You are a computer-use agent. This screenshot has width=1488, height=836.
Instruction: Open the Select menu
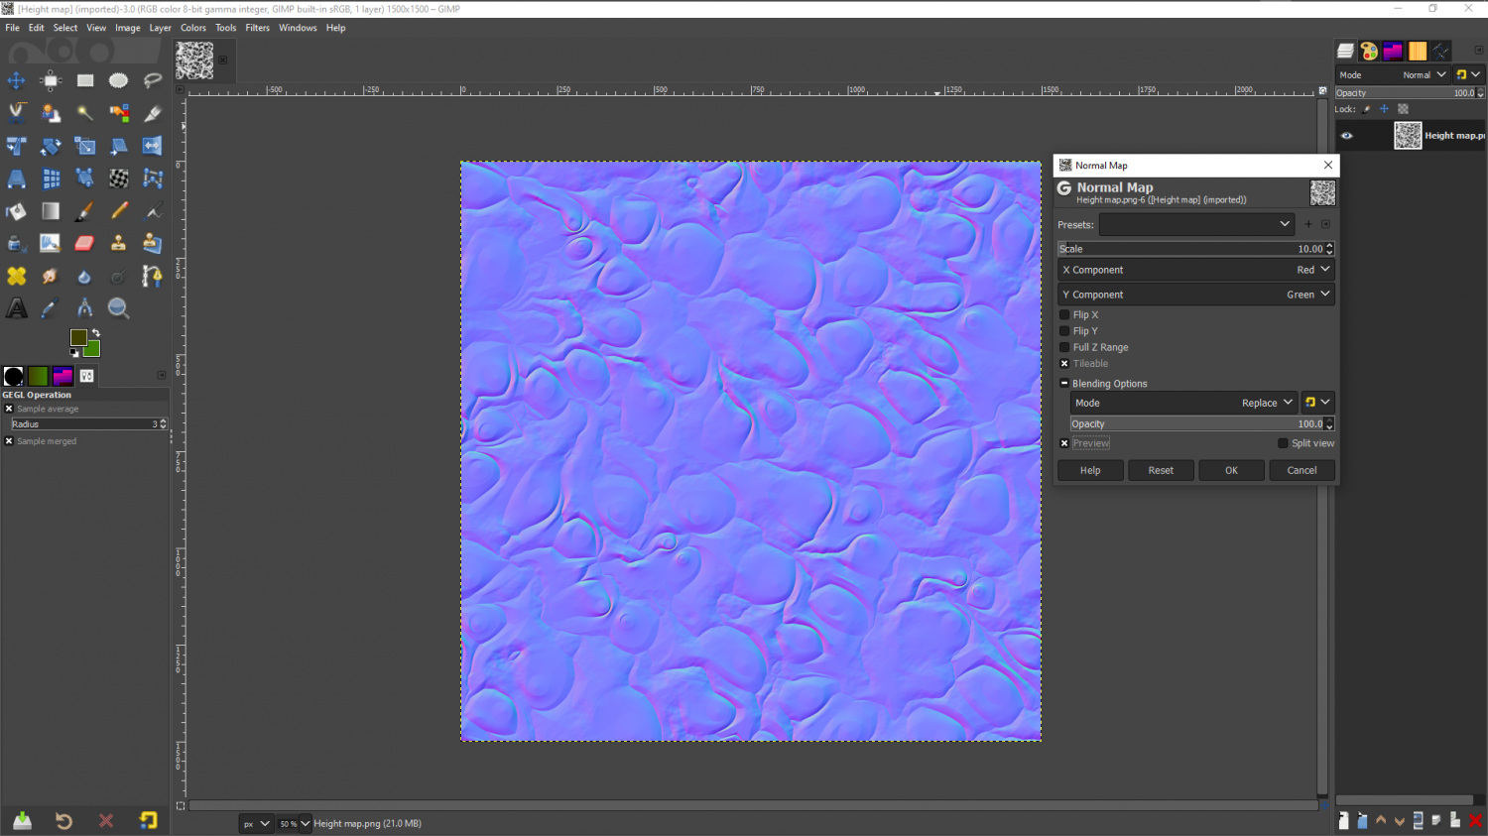tap(65, 28)
